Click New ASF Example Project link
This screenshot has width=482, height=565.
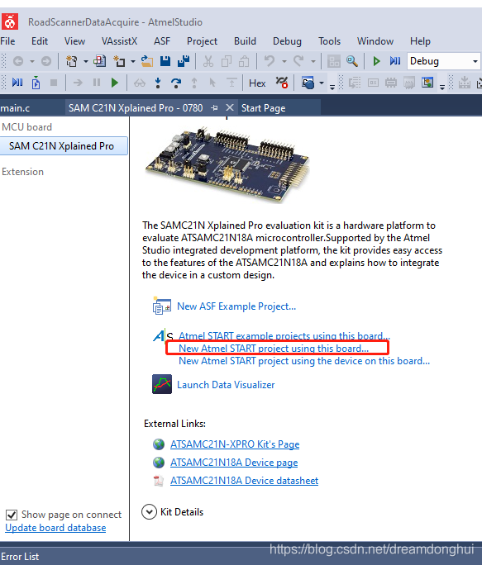(236, 306)
